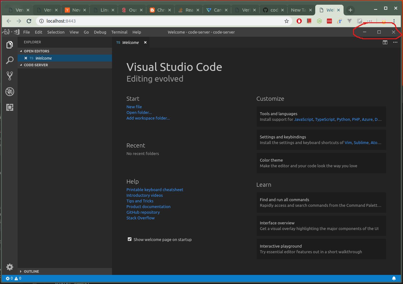
Task: Open the editor More Actions ellipsis
Action: [395, 42]
